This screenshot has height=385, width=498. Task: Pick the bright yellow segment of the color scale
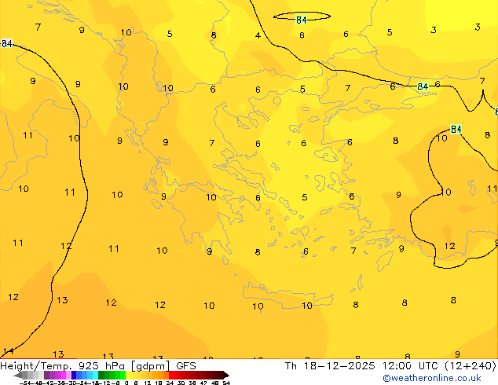128,376
